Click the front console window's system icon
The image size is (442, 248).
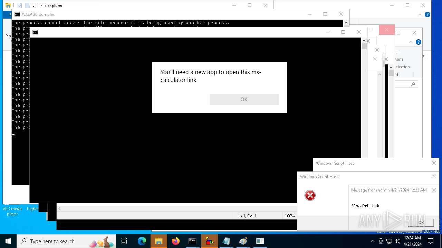[x=35, y=32]
